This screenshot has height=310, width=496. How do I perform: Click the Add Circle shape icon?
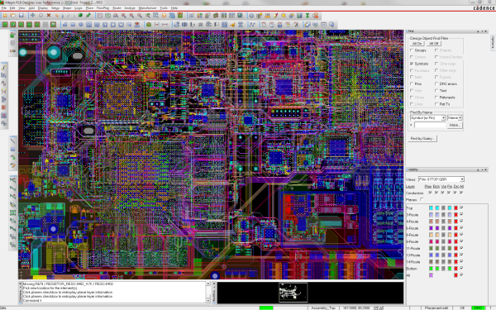pyautogui.click(x=81, y=24)
